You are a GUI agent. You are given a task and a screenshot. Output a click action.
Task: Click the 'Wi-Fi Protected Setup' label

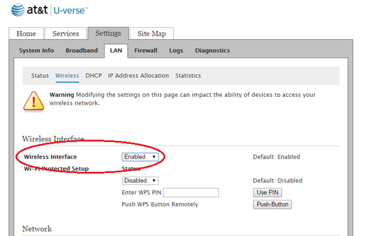click(x=56, y=169)
